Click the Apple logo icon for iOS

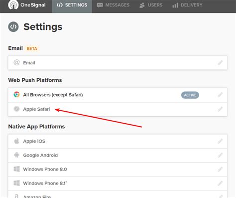tap(16, 141)
